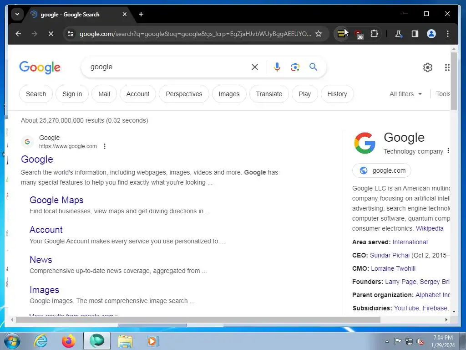This screenshot has height=350, width=466.
Task: Click the scroll right arrow
Action: (x=446, y=319)
